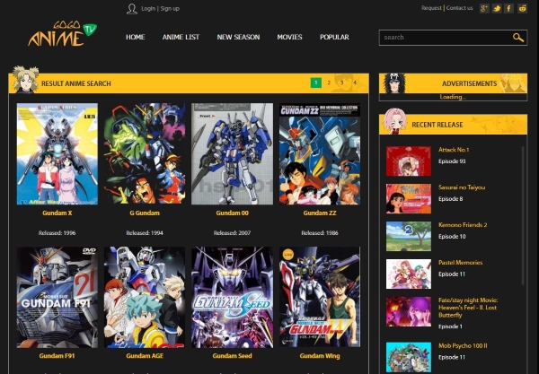
Task: Open the Reddit social icon
Action: (x=522, y=8)
